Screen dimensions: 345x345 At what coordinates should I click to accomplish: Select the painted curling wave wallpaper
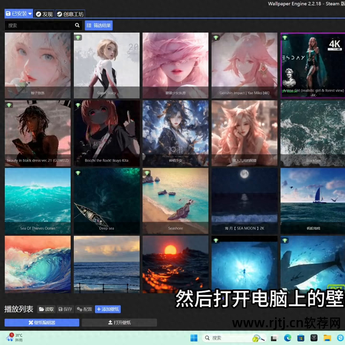coord(38,264)
